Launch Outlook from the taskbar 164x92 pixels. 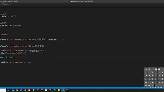click(21, 90)
